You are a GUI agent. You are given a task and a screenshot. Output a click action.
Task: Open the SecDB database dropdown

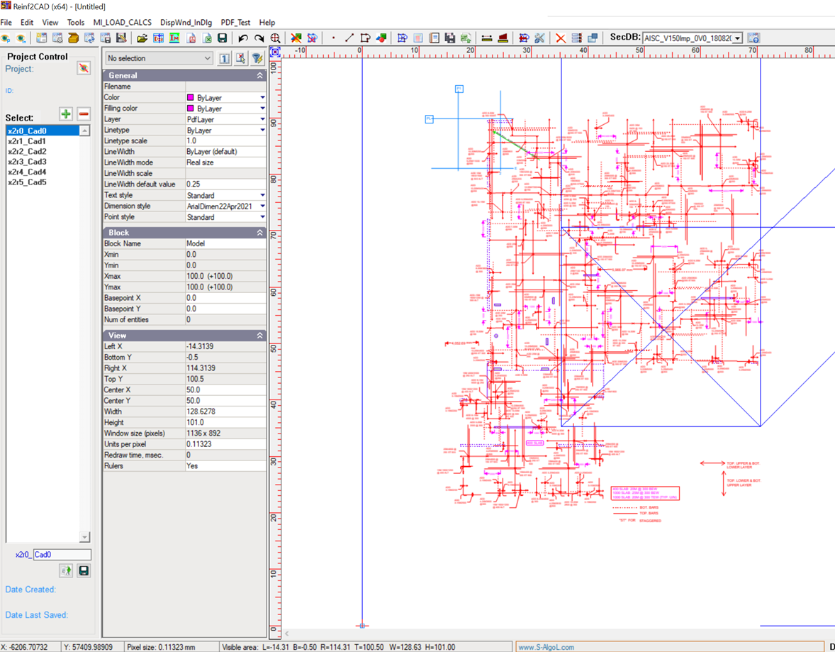point(736,38)
